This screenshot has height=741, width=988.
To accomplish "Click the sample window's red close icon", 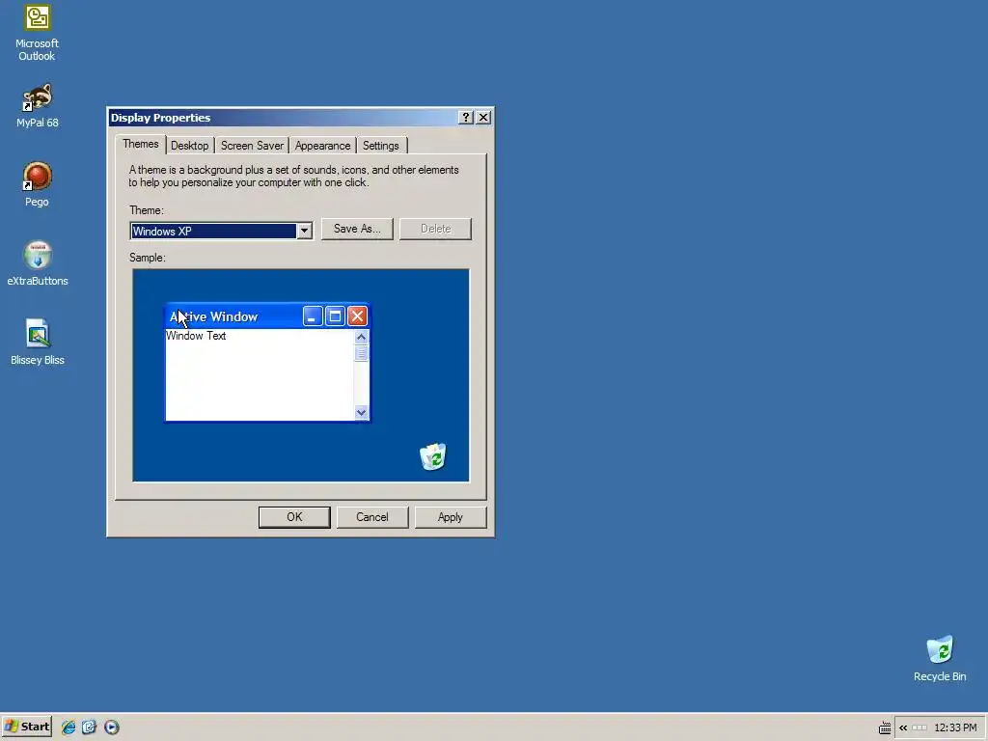I will pos(357,316).
